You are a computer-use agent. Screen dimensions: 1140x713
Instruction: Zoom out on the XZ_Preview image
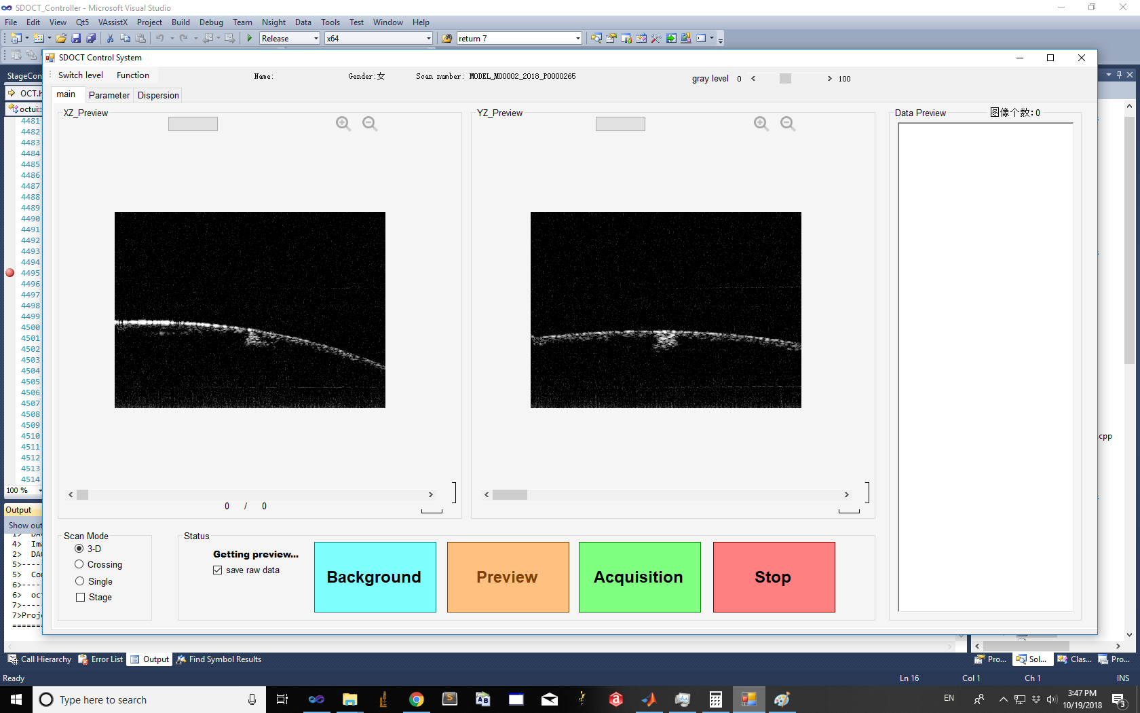point(370,123)
